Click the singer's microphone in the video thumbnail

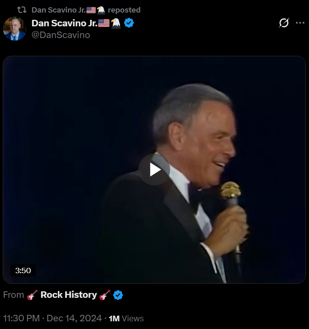point(231,192)
